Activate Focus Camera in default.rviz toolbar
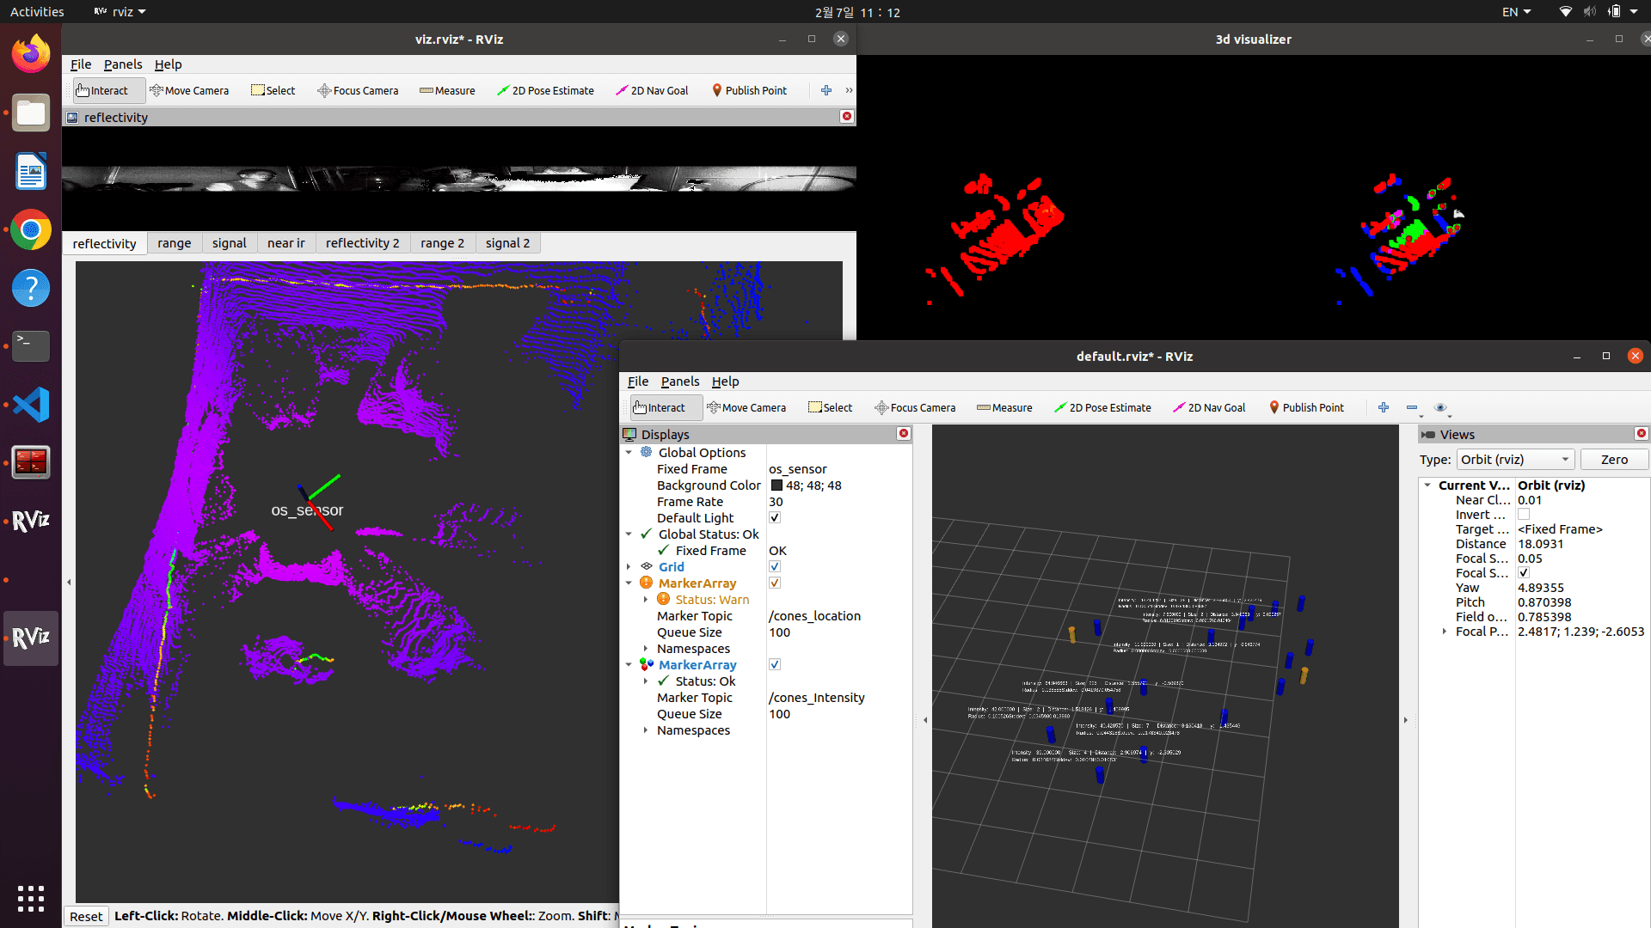The height and width of the screenshot is (928, 1651). pyautogui.click(x=915, y=407)
